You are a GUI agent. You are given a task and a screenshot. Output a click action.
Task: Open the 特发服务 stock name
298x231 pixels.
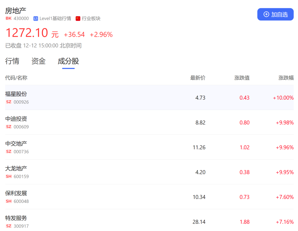[16, 218]
